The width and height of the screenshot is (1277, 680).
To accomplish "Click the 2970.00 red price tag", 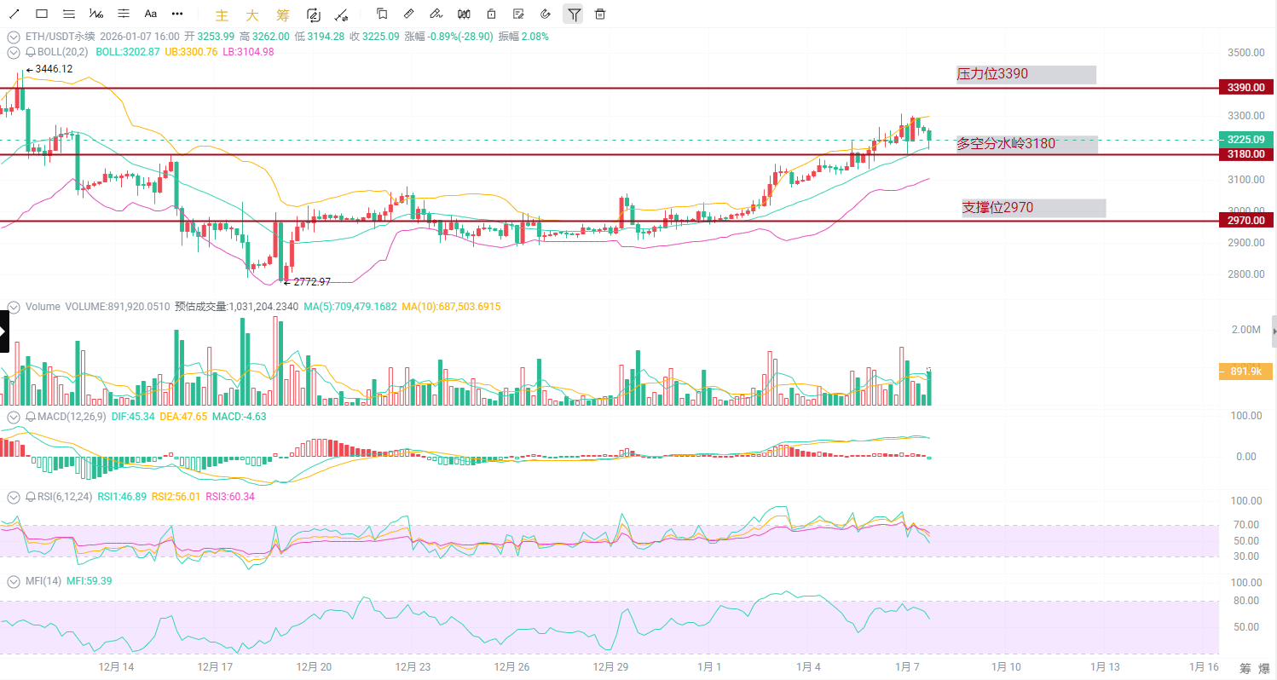I will coord(1246,221).
